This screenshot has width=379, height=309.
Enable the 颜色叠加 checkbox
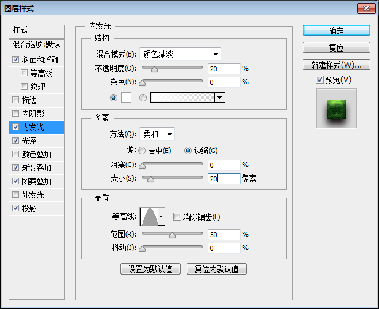(x=16, y=154)
